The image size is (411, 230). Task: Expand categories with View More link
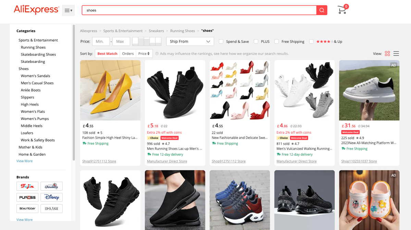click(x=25, y=161)
